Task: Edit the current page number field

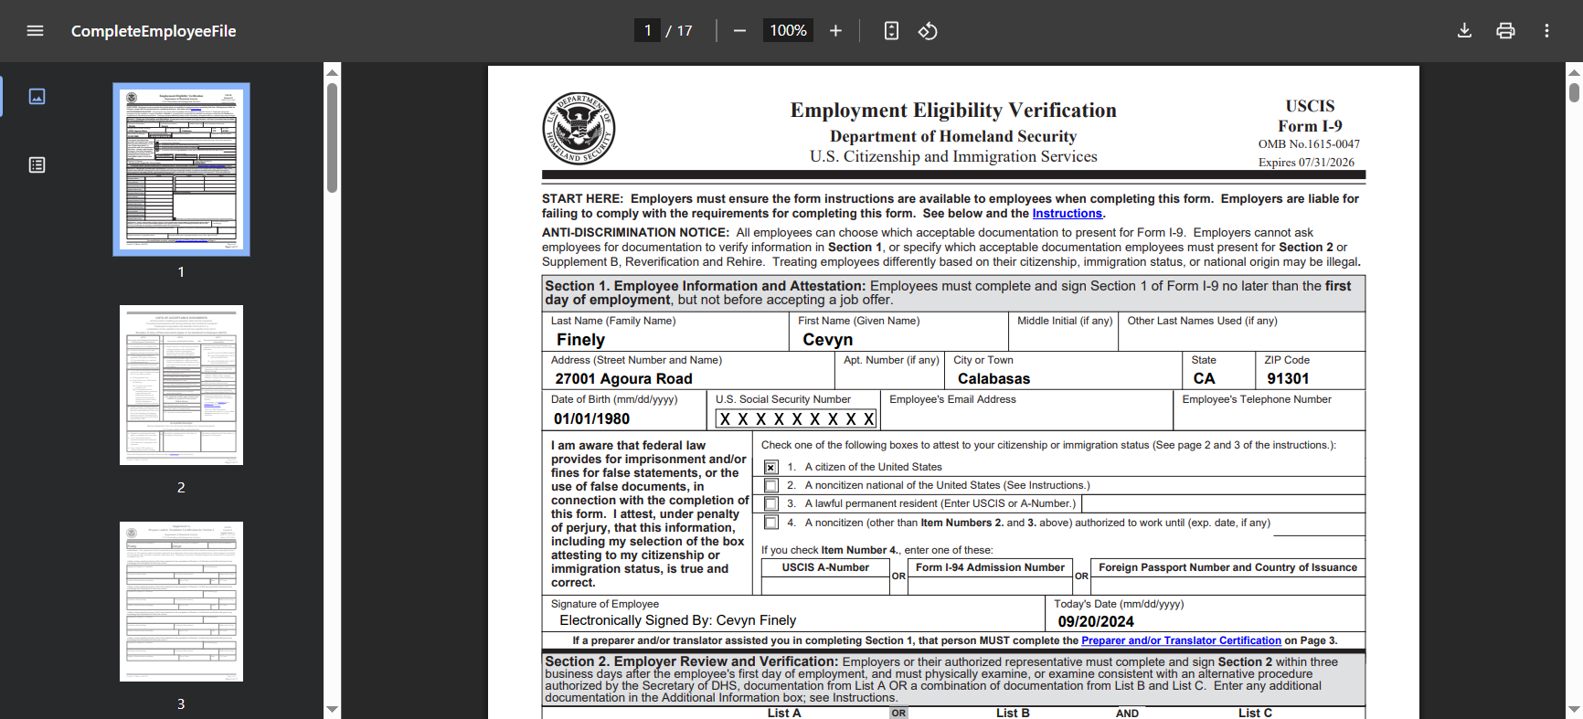Action: pos(647,31)
